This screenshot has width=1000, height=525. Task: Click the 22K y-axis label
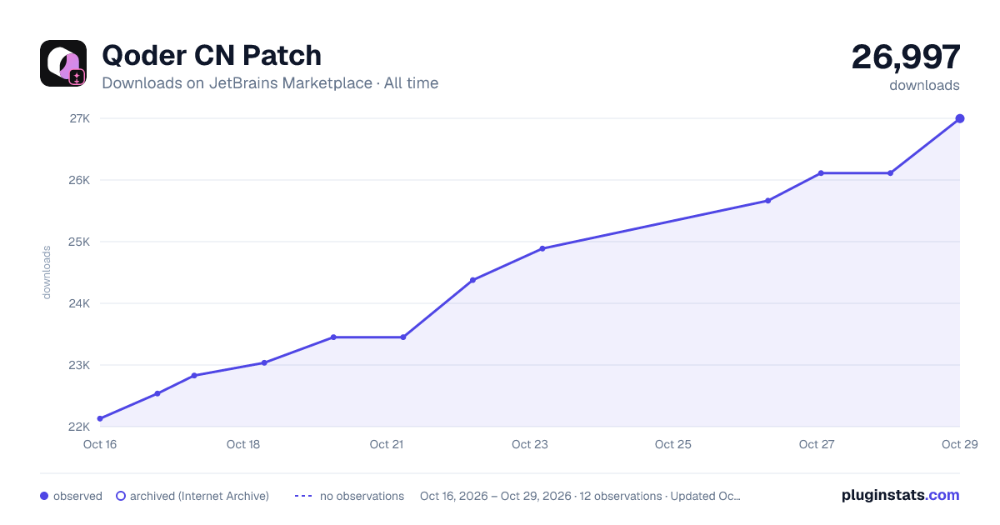80,427
